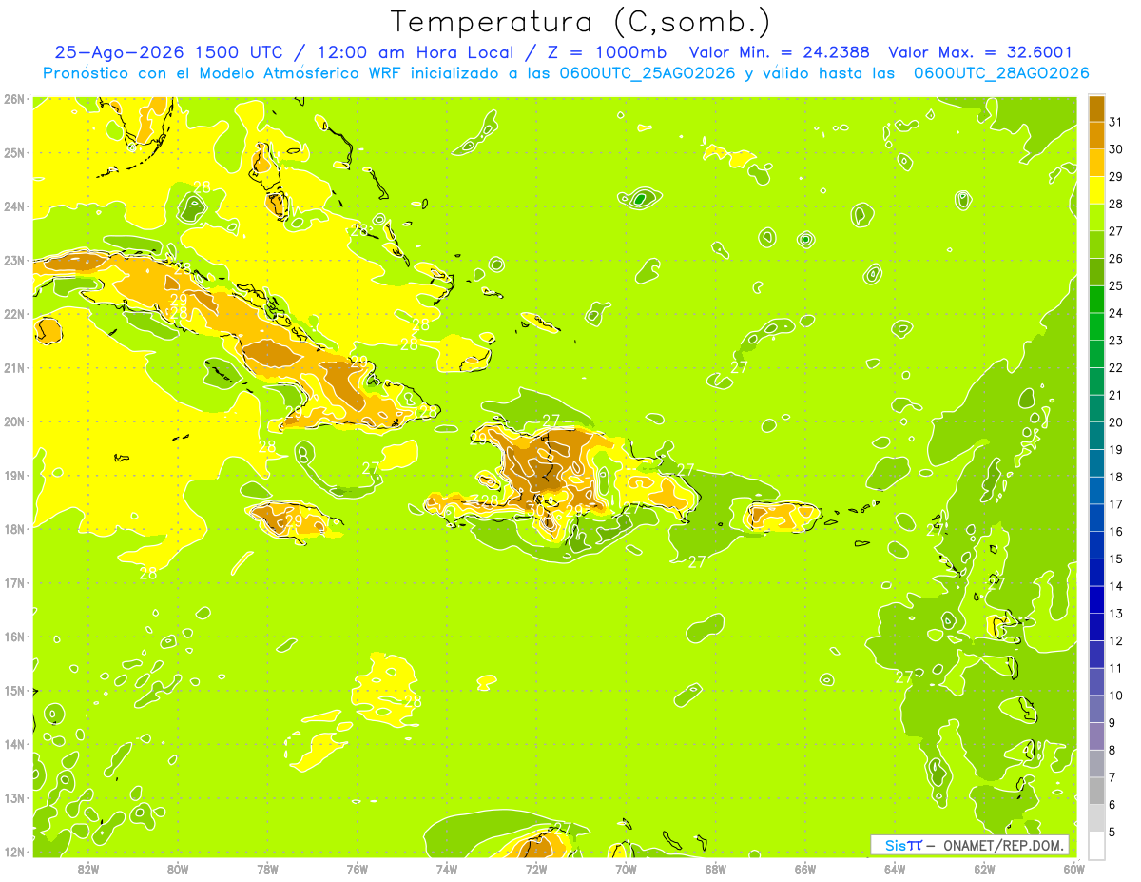The height and width of the screenshot is (882, 1141).
Task: Click the dark blue legend band between 13 and 14
Action: [1096, 600]
